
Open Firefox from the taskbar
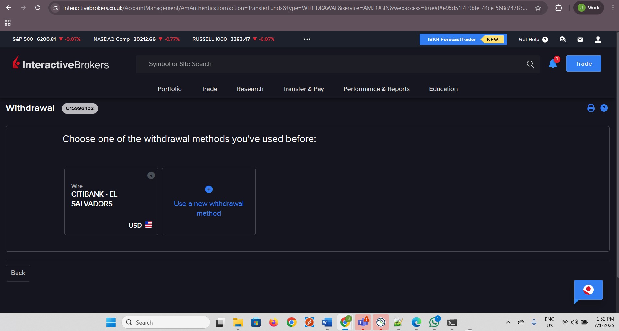pos(274,323)
